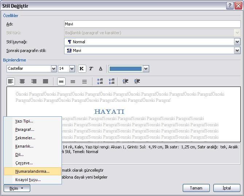This screenshot has height=196, width=244.
Task: Click 'Adı:' label
Action: [9, 24]
